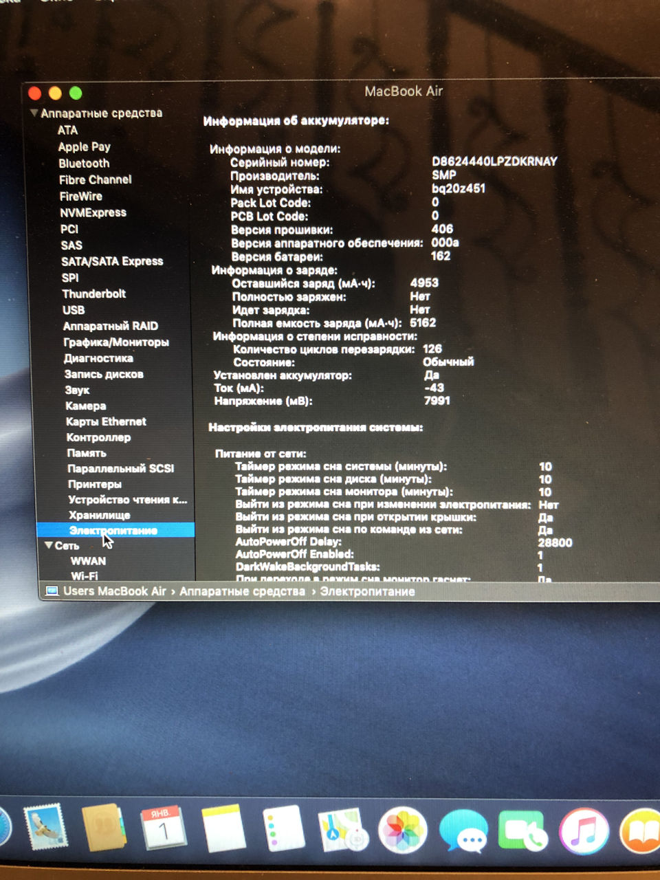Screen dimensions: 660x880
Task: Open the Photos app in the Dock
Action: tap(402, 830)
